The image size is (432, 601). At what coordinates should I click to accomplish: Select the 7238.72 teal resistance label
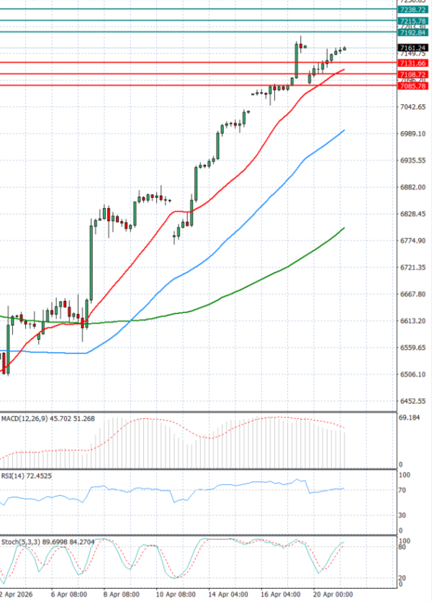(x=412, y=10)
